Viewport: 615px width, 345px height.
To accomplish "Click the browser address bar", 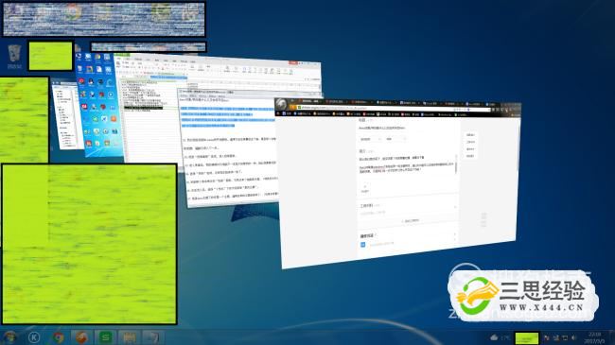I will (393, 108).
